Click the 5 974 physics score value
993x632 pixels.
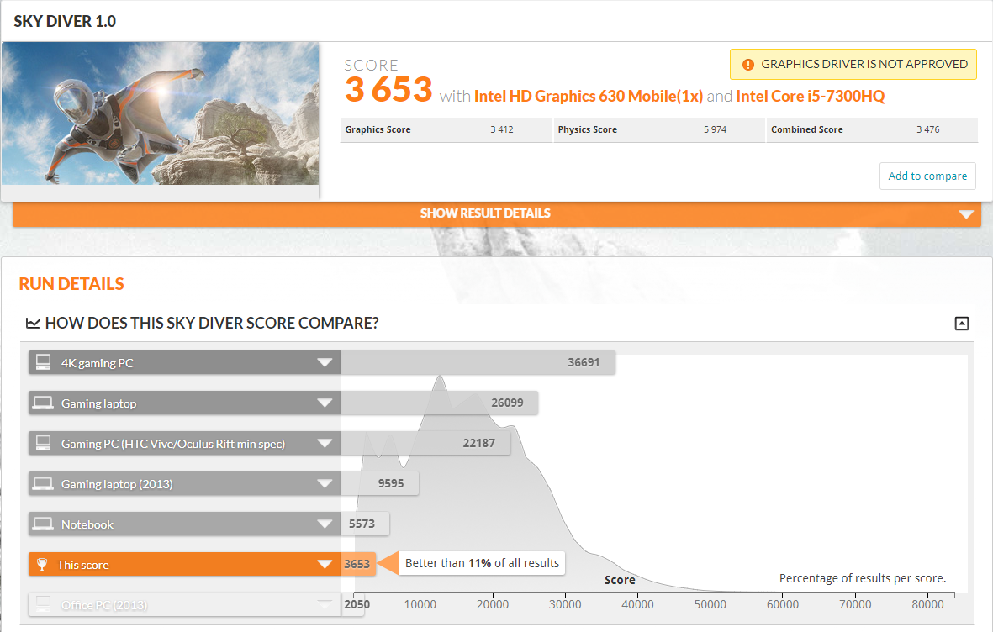pos(715,129)
